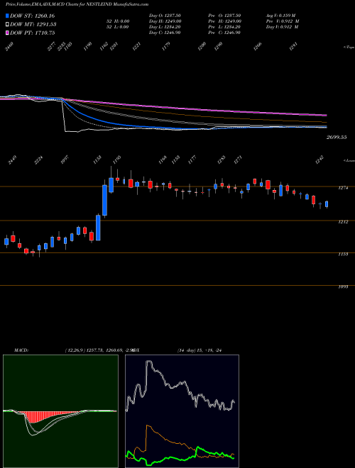Click the 2699.55 label beside the EMA chart

[x=337, y=138]
